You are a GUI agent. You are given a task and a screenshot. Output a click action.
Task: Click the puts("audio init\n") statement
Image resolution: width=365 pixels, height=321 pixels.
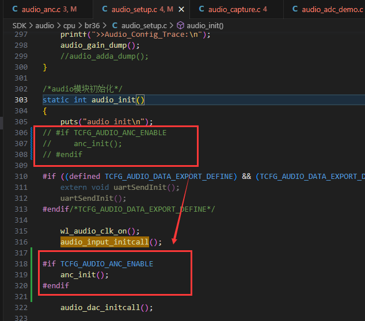pos(107,121)
